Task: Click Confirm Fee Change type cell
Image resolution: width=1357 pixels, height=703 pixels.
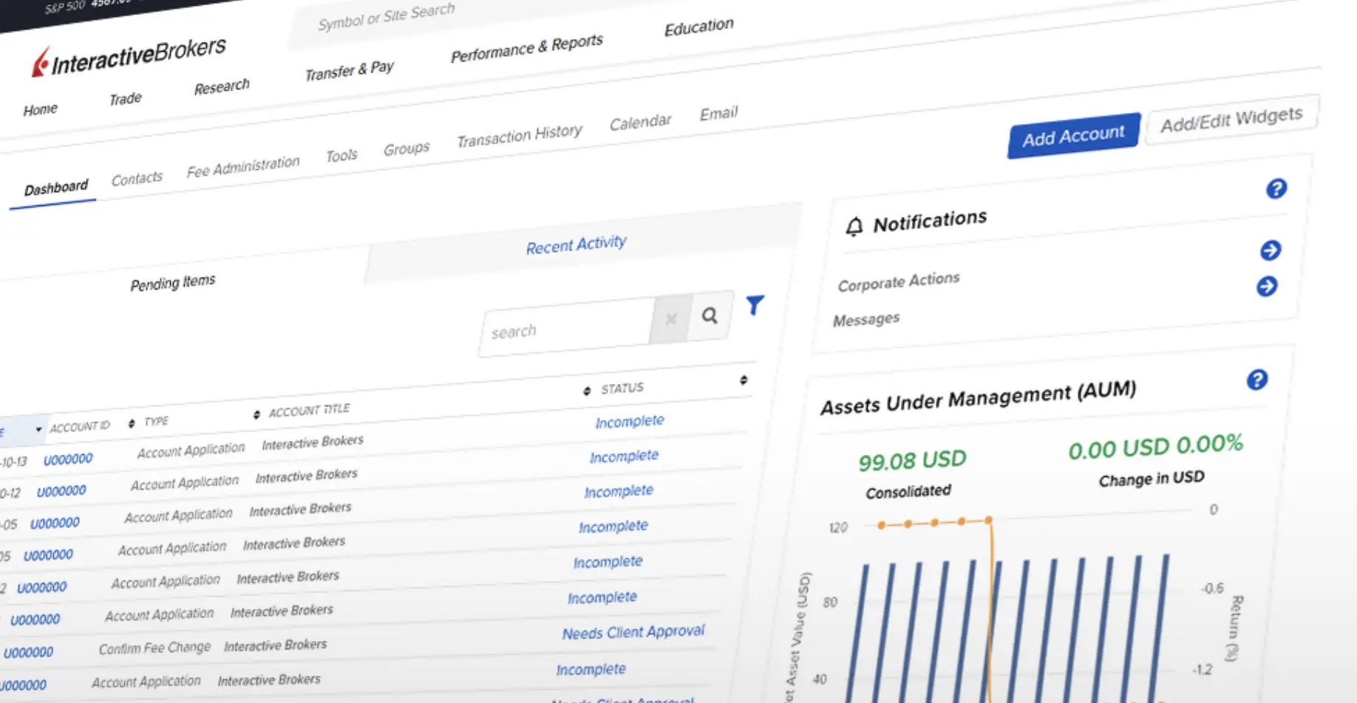Action: [x=154, y=648]
